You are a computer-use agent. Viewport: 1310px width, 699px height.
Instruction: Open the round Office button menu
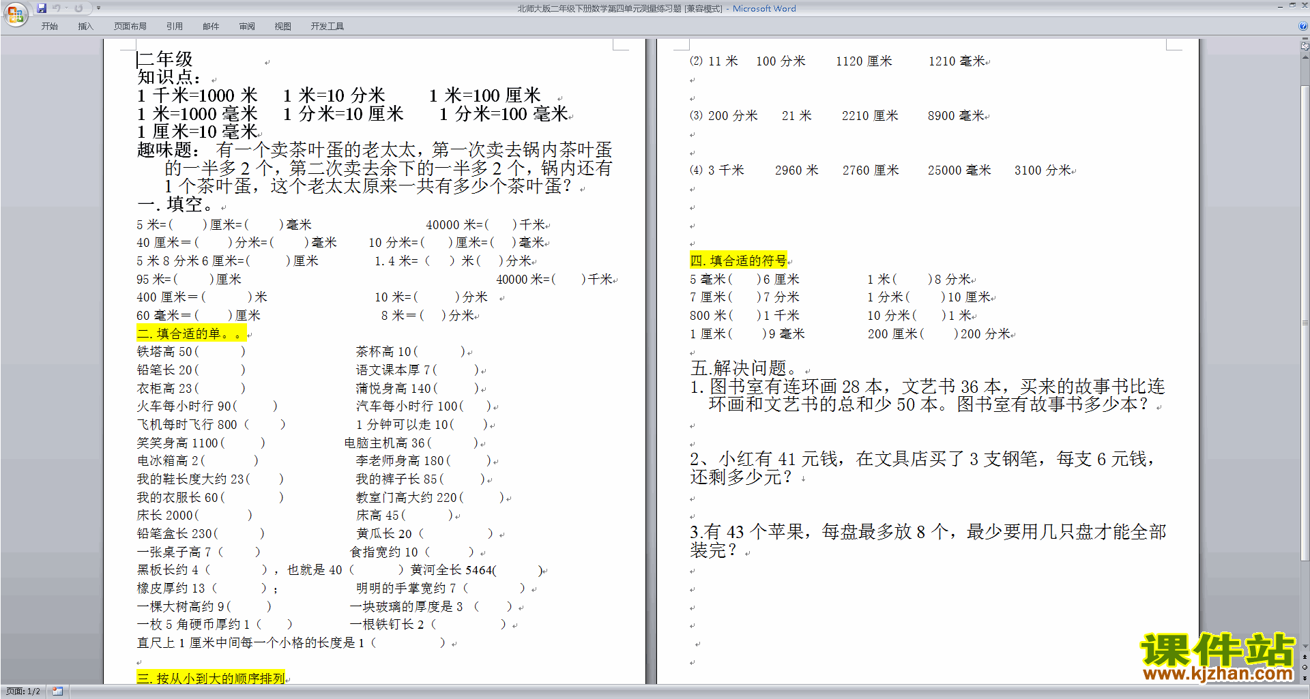point(15,14)
